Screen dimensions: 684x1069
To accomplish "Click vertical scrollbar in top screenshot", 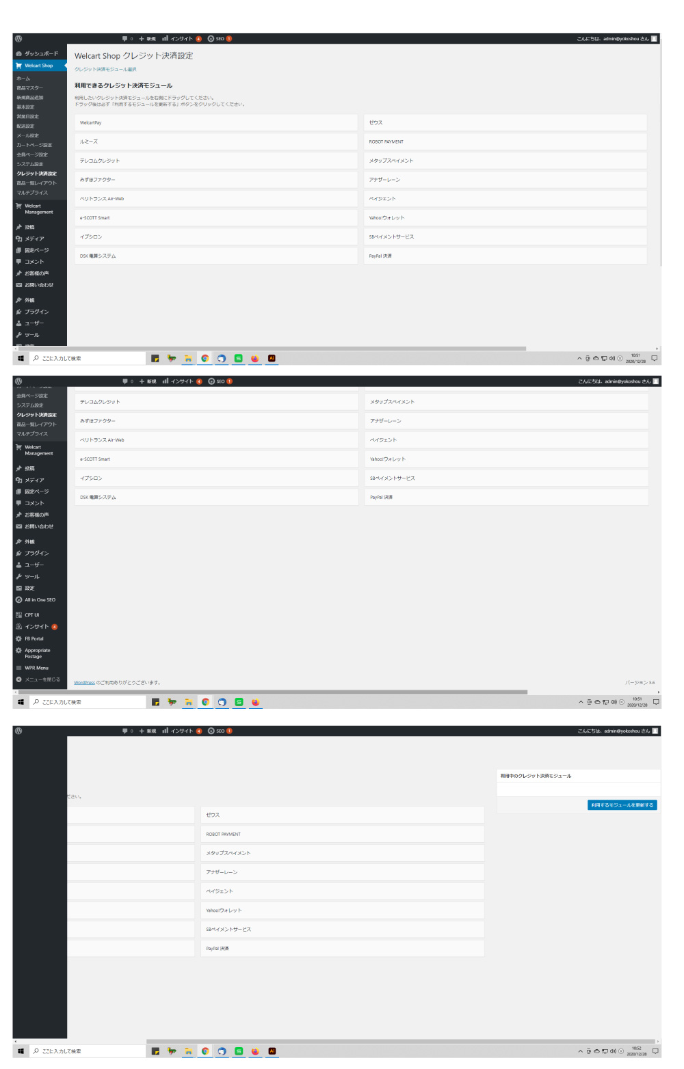I will [x=661, y=154].
